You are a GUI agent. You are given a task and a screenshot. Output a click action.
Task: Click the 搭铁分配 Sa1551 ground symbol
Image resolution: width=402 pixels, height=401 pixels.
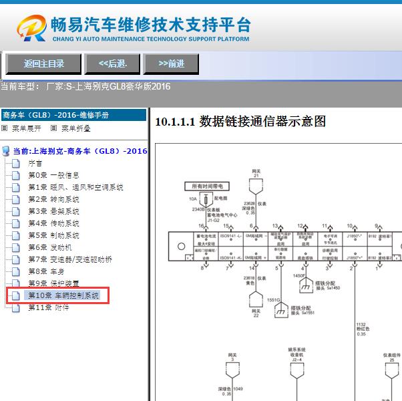pyautogui.click(x=281, y=310)
